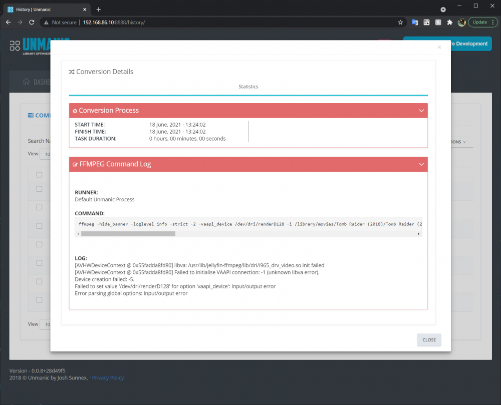Toggle the eighth checkbox in history list
Viewport: 501px width, 405px height.
pos(39,300)
